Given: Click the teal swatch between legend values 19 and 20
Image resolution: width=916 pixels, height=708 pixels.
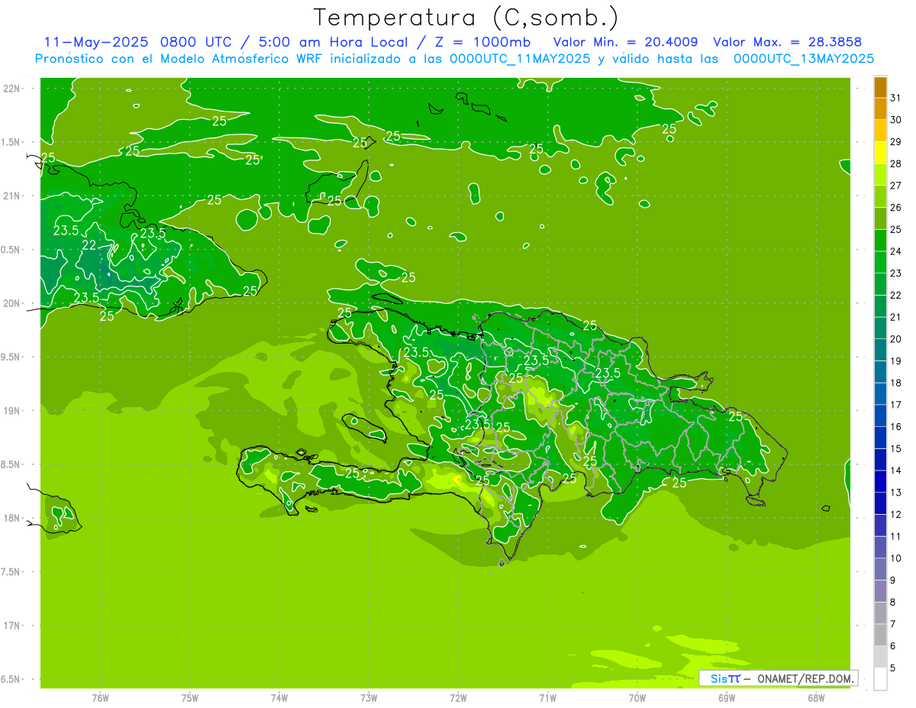Looking at the screenshot, I should point(880,350).
